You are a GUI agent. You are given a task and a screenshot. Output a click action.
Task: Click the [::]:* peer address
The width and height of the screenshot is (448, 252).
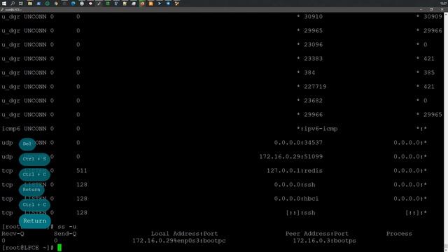[x=416, y=213]
